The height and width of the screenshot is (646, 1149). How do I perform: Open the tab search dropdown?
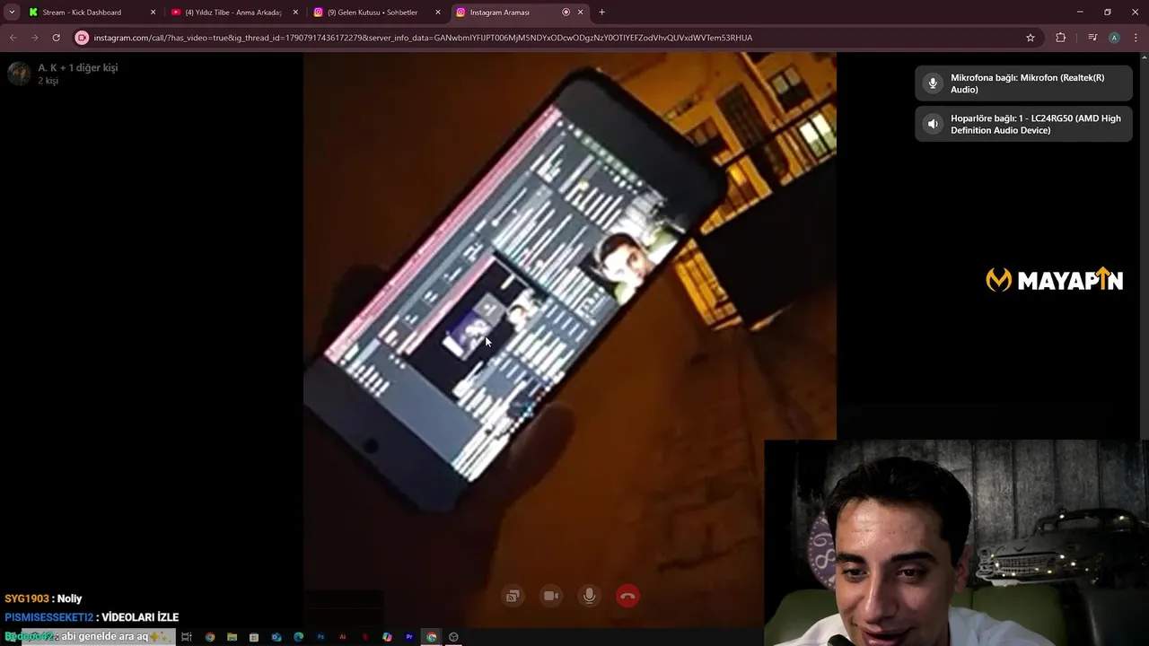click(12, 13)
